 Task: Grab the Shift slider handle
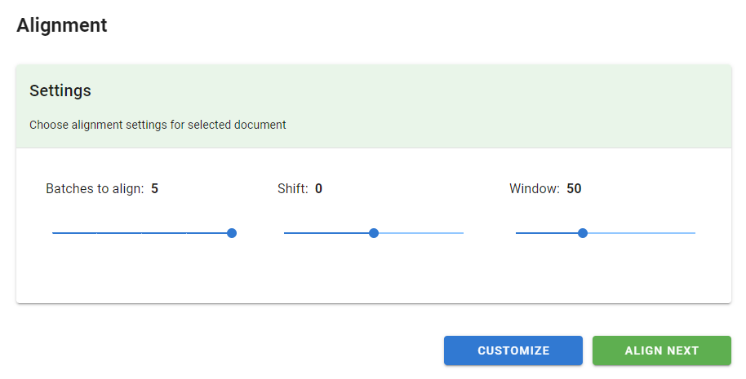pos(374,233)
